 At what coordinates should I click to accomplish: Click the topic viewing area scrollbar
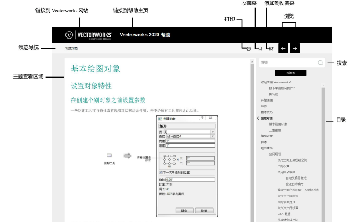coord(252,142)
